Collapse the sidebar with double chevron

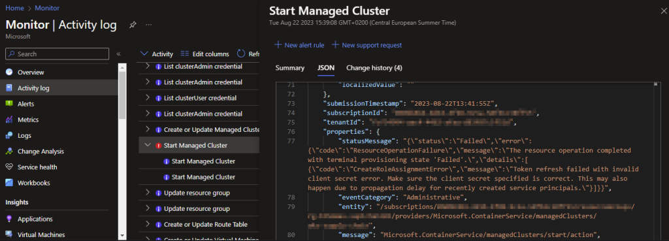(x=119, y=54)
